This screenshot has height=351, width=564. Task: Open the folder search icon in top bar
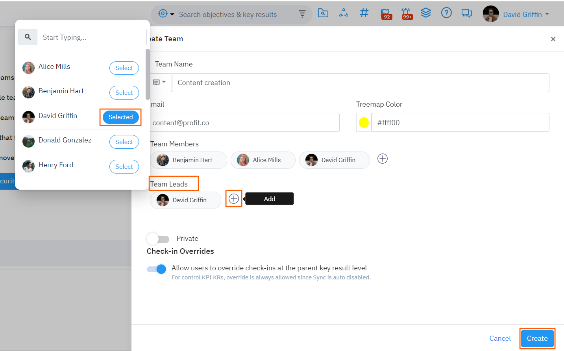click(x=323, y=13)
